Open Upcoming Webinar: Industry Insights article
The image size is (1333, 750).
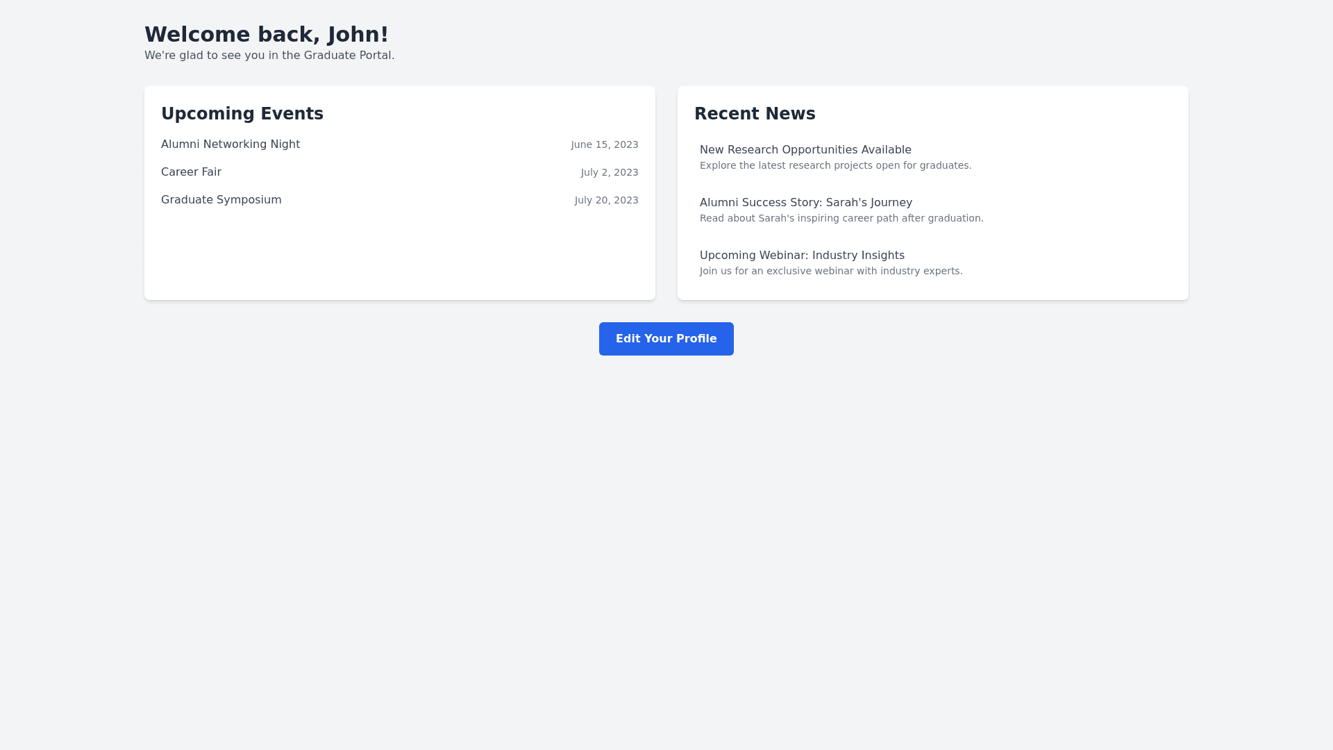(801, 256)
